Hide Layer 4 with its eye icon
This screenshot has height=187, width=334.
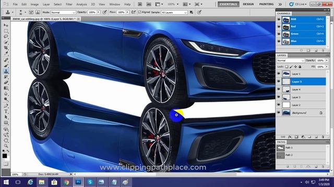279,89
